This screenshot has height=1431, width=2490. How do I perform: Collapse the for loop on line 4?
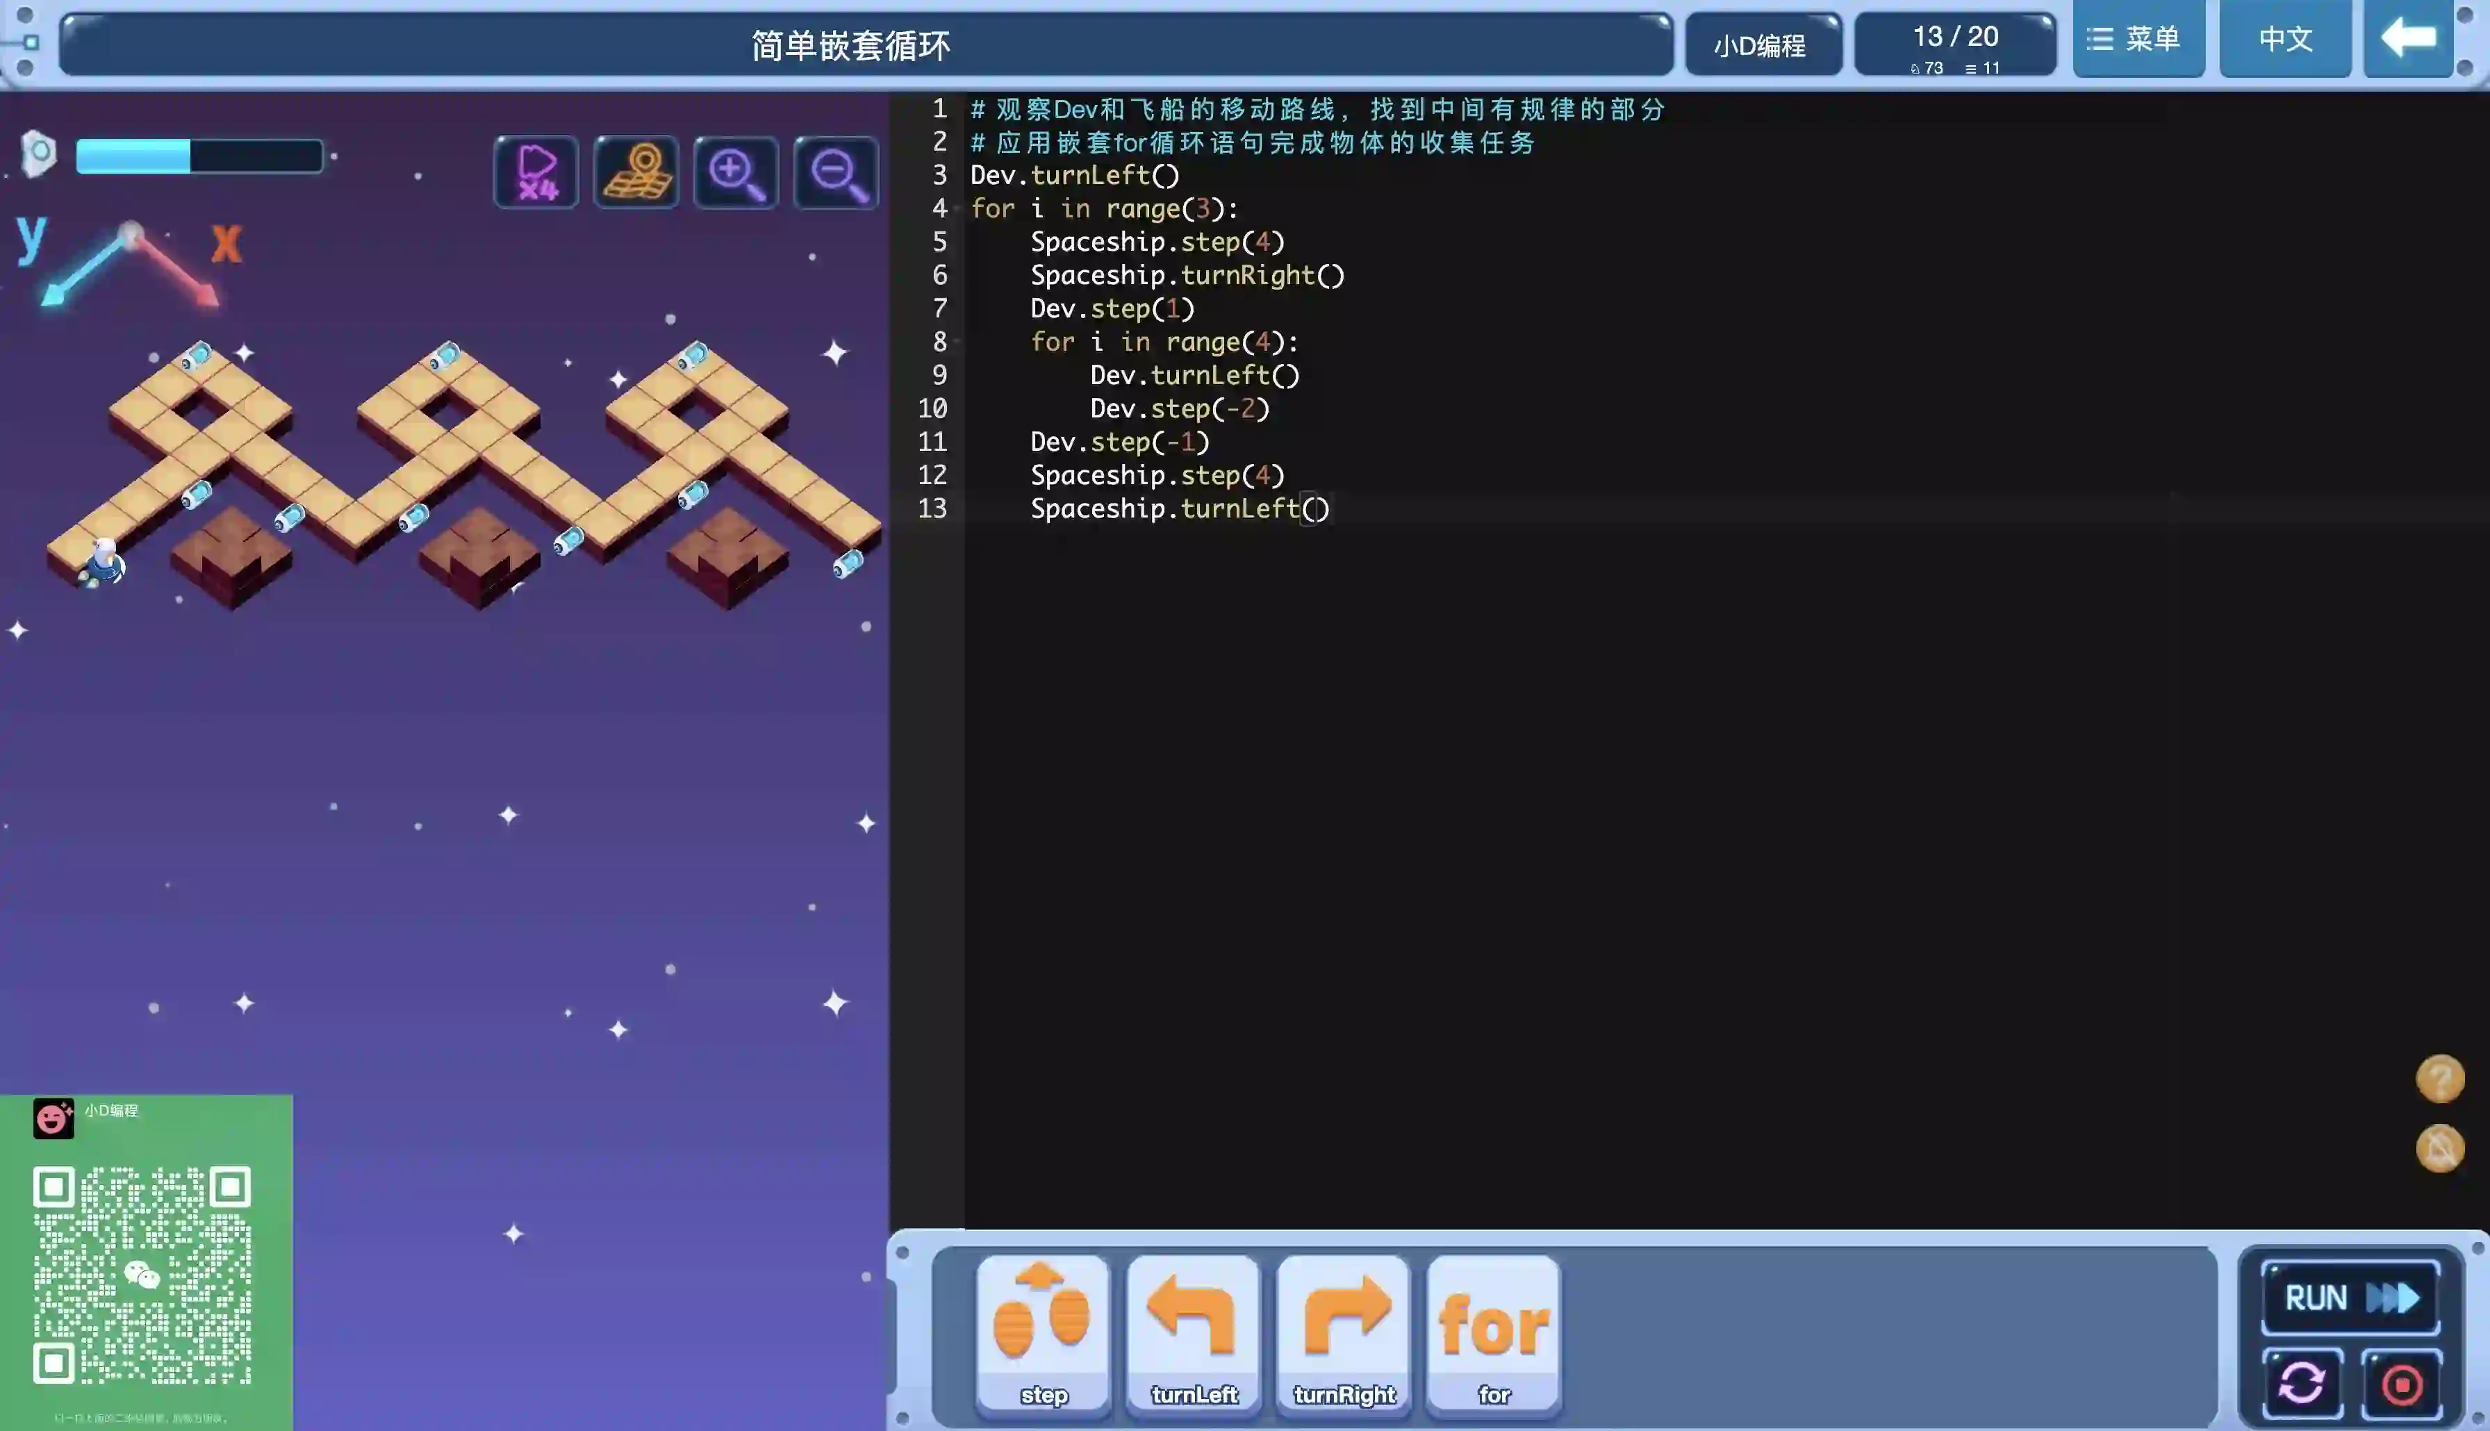pyautogui.click(x=957, y=208)
